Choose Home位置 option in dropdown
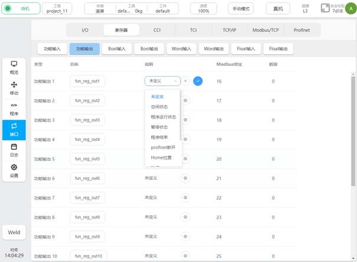The height and width of the screenshot is (262, 357). [161, 158]
